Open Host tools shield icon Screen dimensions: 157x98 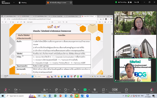95,90
